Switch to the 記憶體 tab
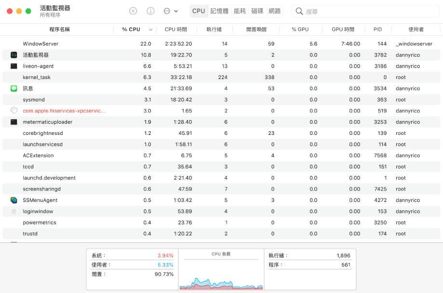Viewport: 443px width, 293px height. pos(219,11)
